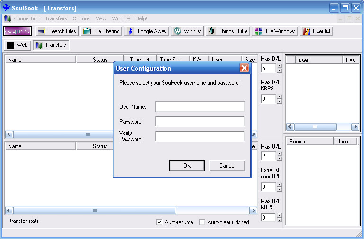364x239 pixels.
Task: Click uploads list left scroll arrow
Action: tap(9, 211)
